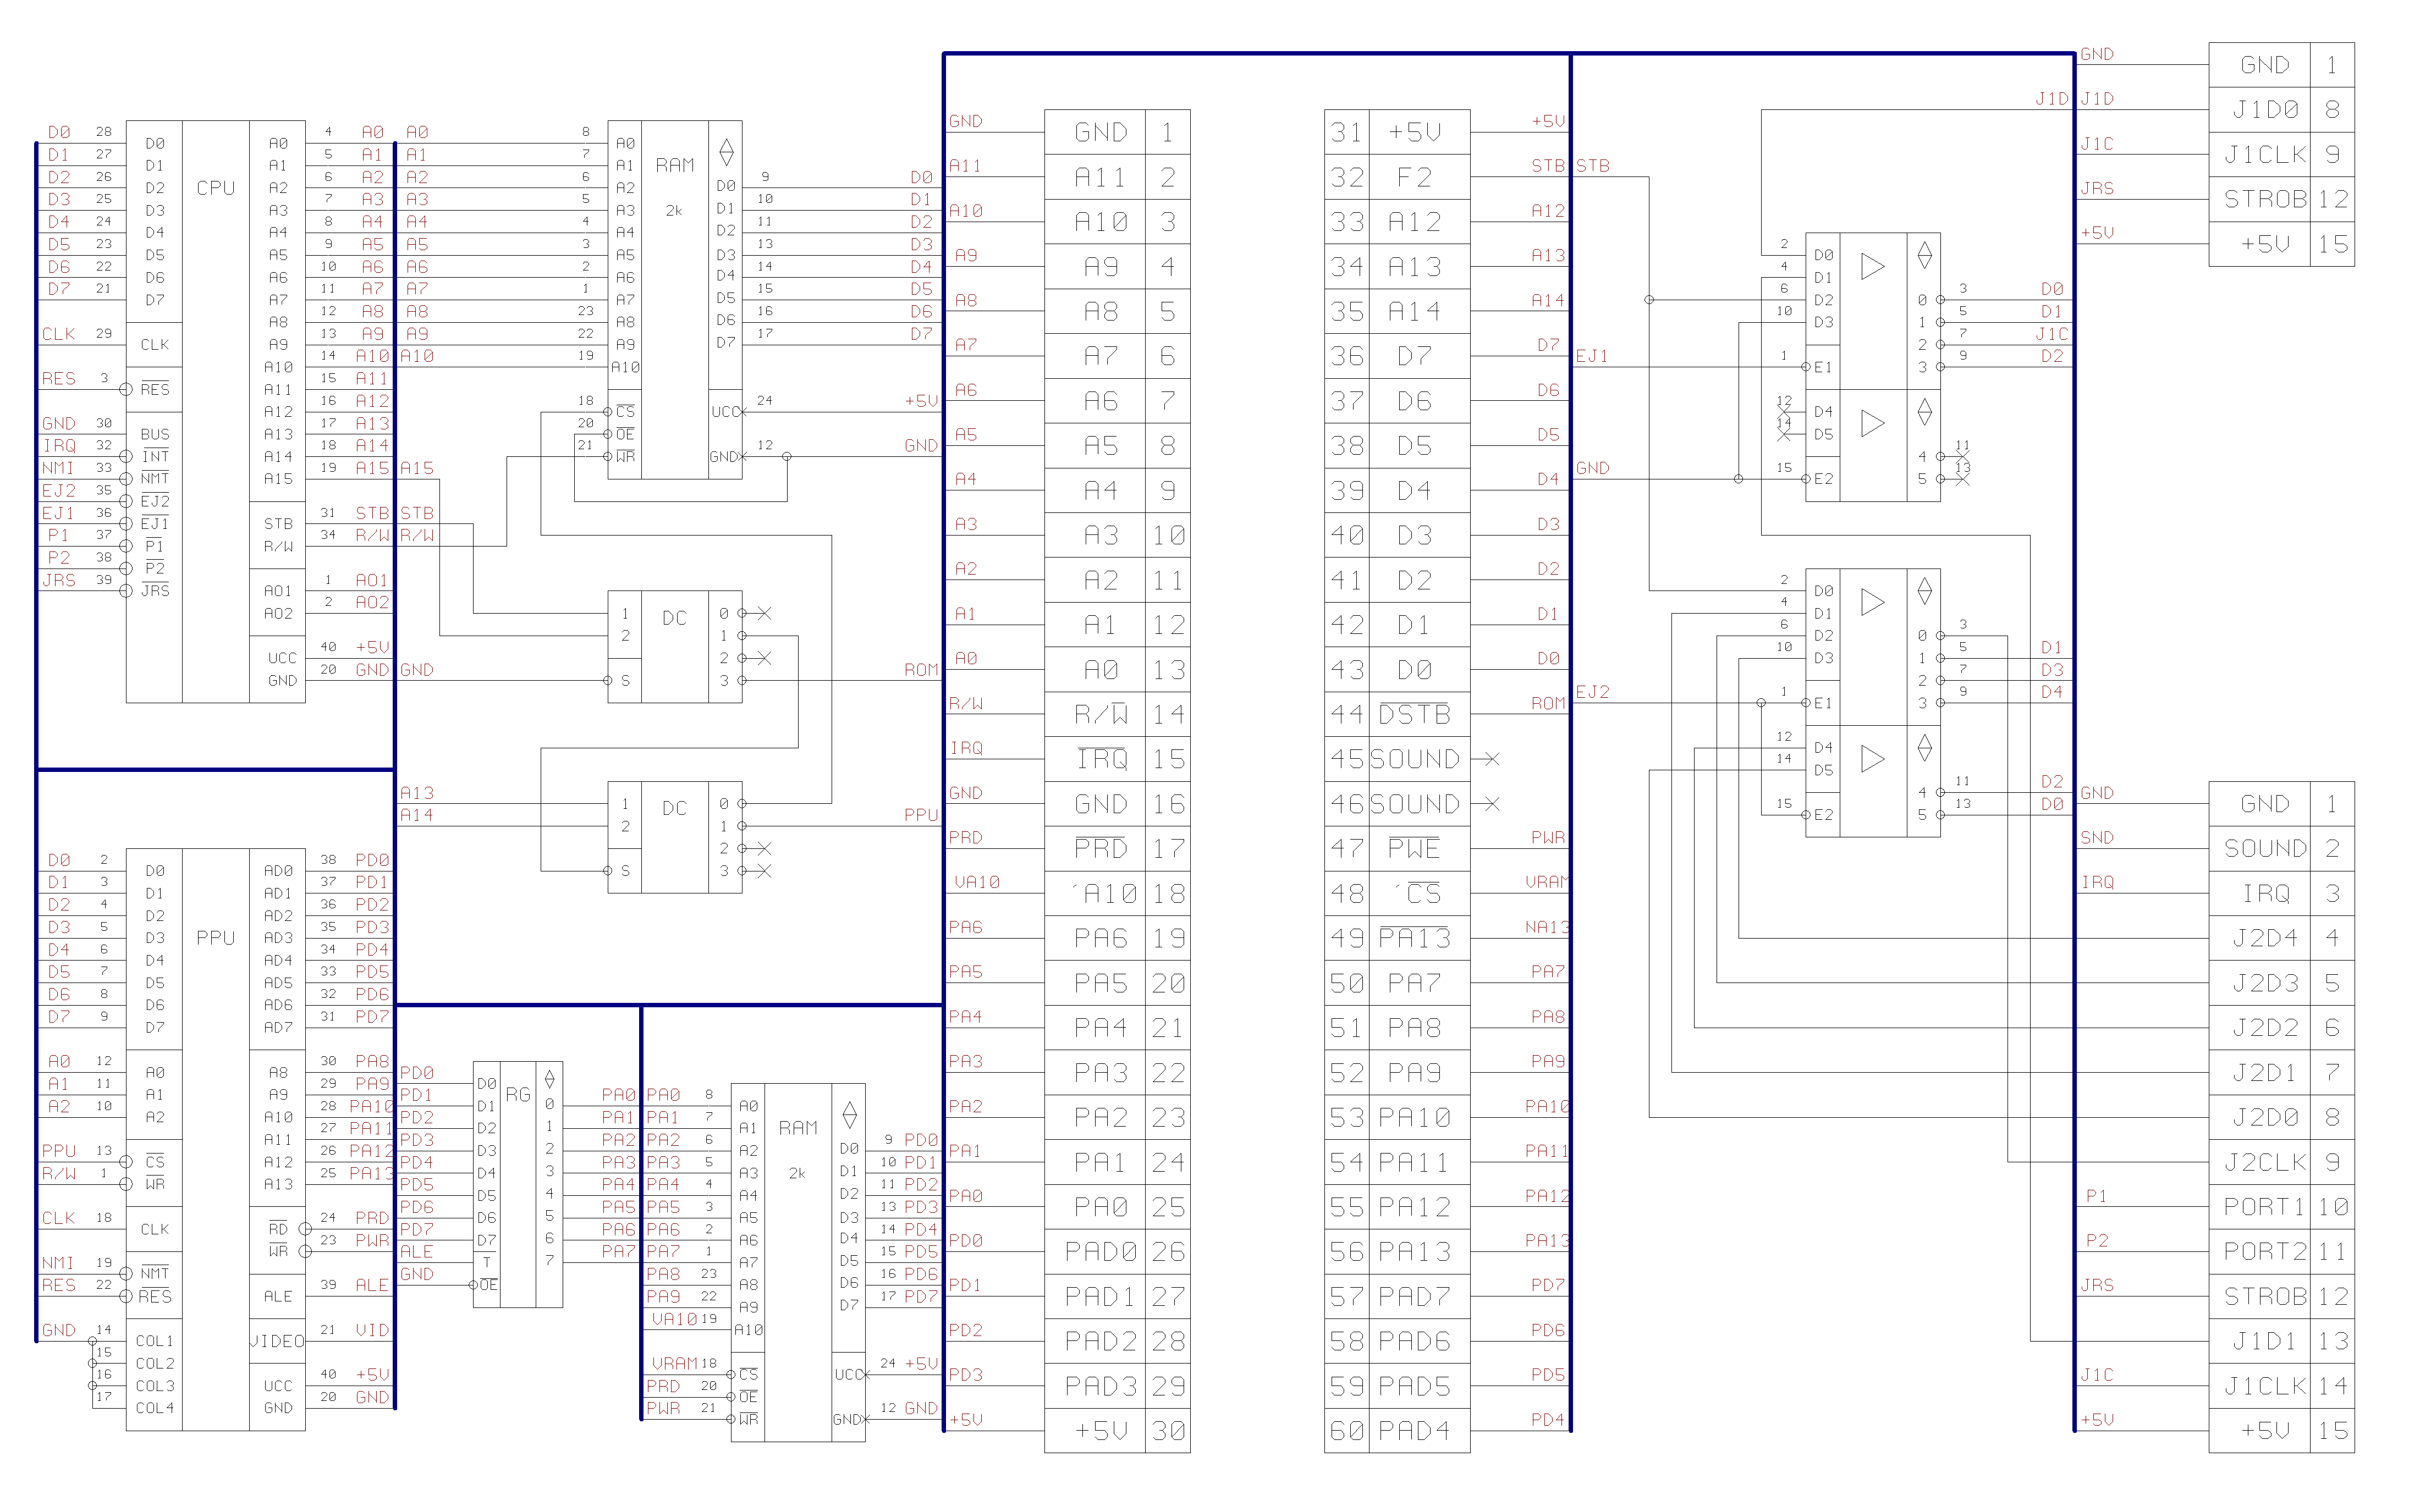2409x1512 pixels.
Task: Click the no-connect X beside pin 46 SOUND
Action: pos(1491,804)
